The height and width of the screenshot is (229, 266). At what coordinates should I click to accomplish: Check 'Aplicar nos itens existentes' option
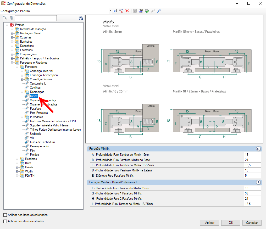coord(5,221)
